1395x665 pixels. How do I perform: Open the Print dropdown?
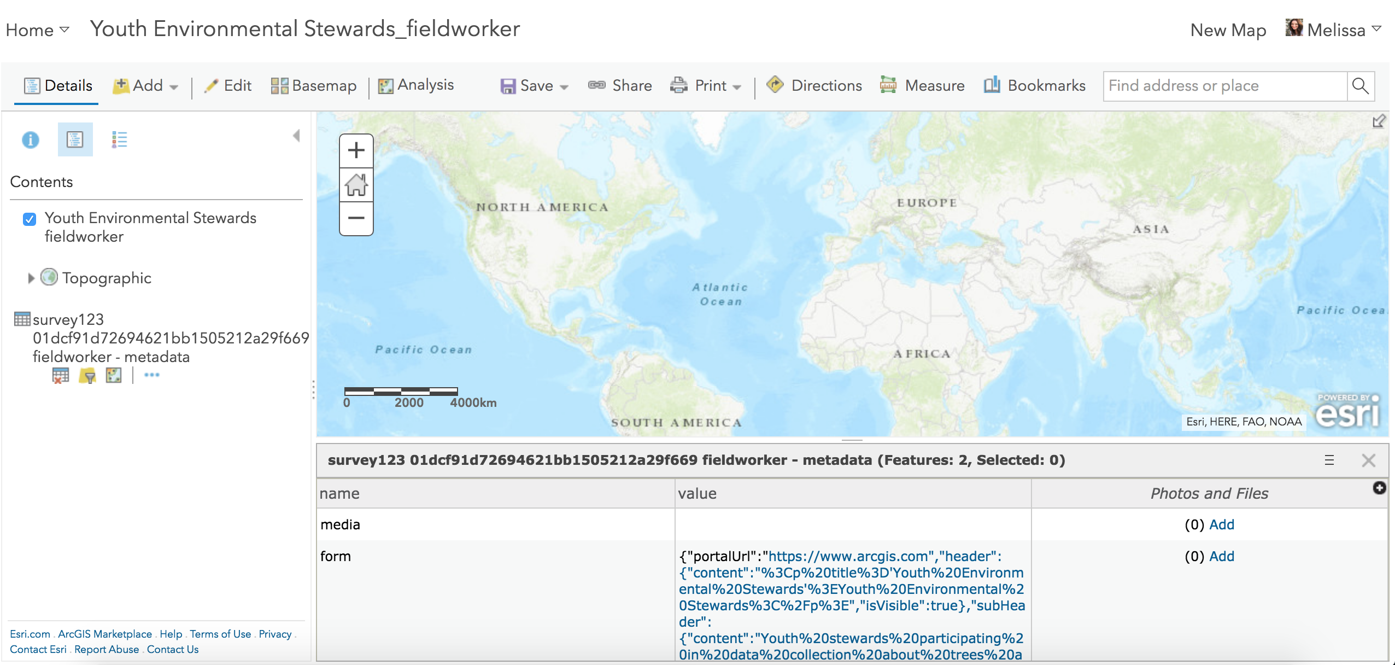pos(706,86)
